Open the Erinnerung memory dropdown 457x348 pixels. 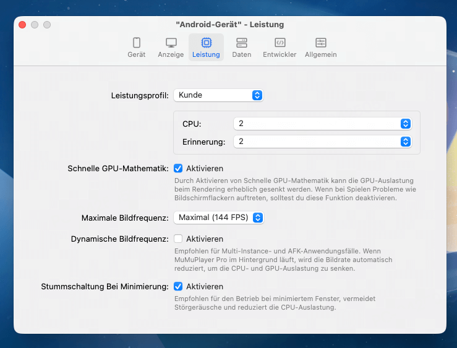pyautogui.click(x=323, y=142)
